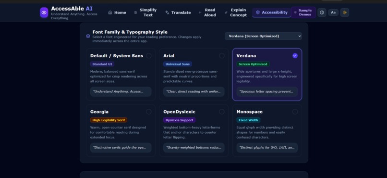Screen dimensions: 387x178
Task: Click the Fixed Width badge
Action: pyautogui.click(x=248, y=120)
